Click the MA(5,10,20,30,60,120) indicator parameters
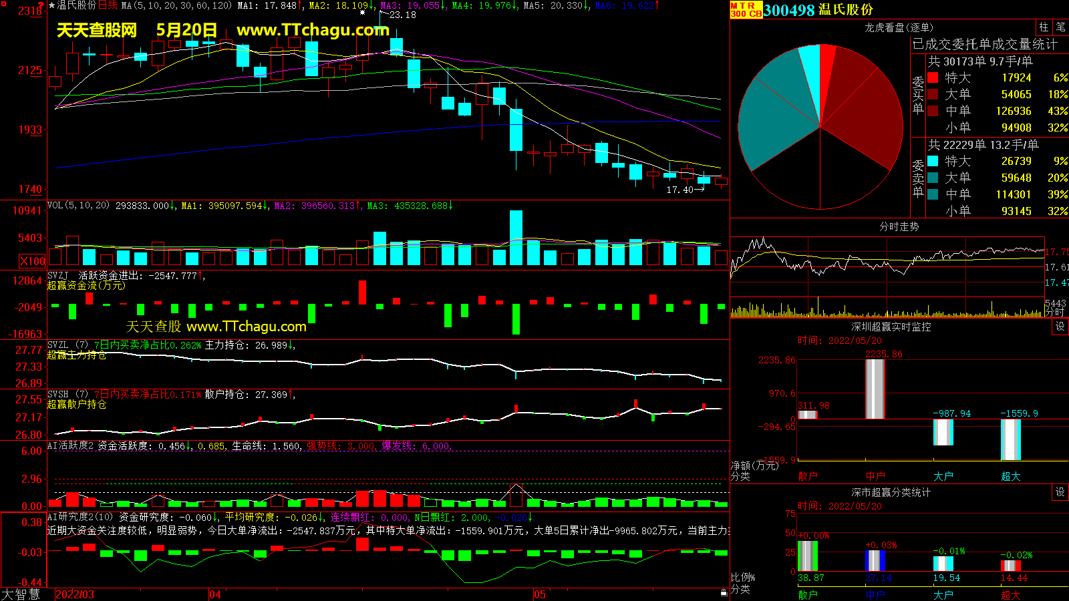Image resolution: width=1069 pixels, height=601 pixels. click(x=176, y=5)
